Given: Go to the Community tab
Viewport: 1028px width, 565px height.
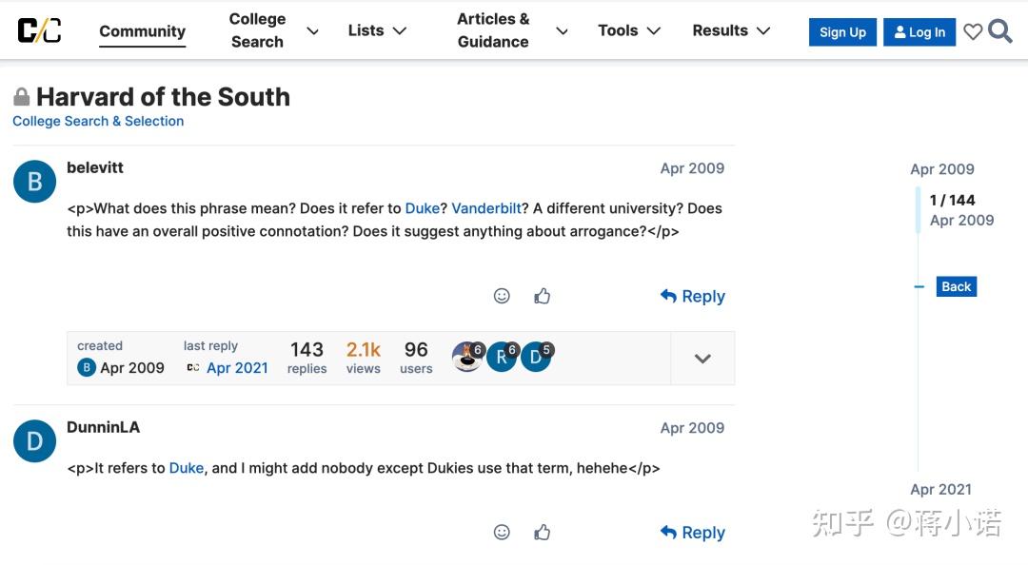Looking at the screenshot, I should (142, 31).
